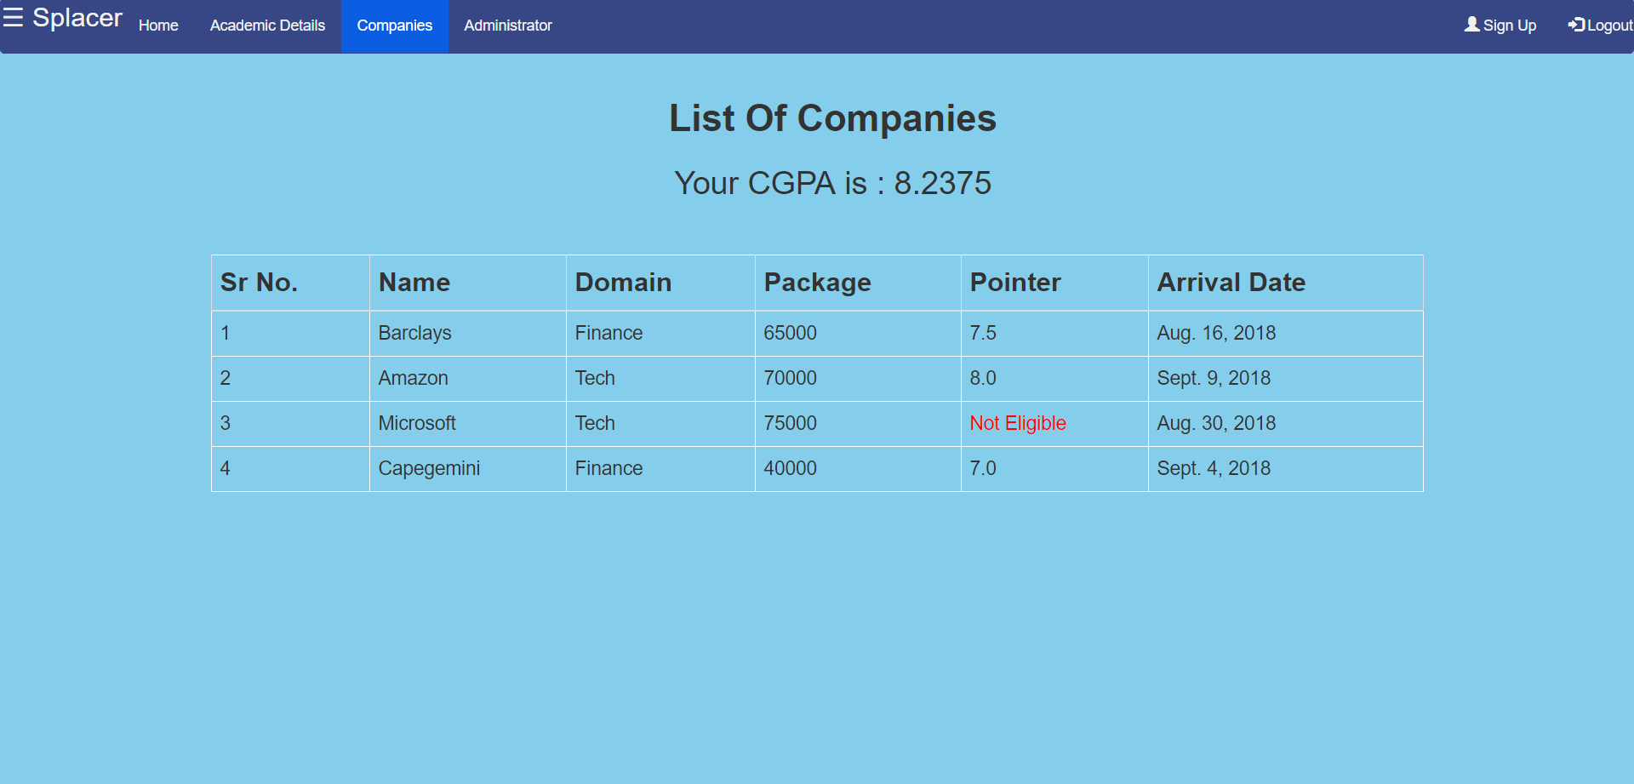Select the highlighted Companies tab
Viewport: 1634px width, 784px height.
[x=394, y=26]
